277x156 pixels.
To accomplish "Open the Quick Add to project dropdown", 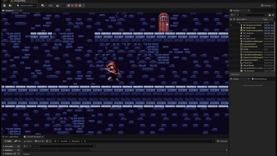I will click(x=43, y=6).
